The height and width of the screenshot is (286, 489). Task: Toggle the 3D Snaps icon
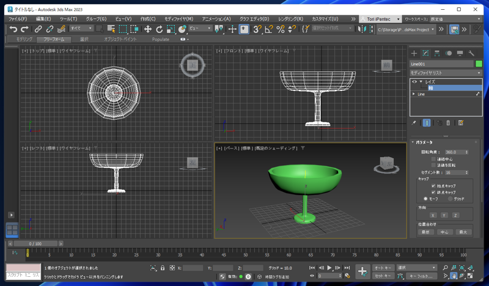click(257, 29)
